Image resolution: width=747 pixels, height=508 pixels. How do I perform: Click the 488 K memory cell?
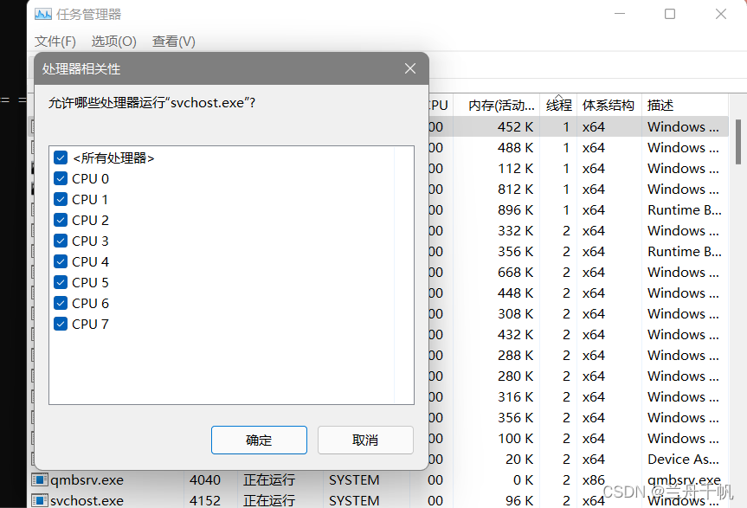click(516, 148)
